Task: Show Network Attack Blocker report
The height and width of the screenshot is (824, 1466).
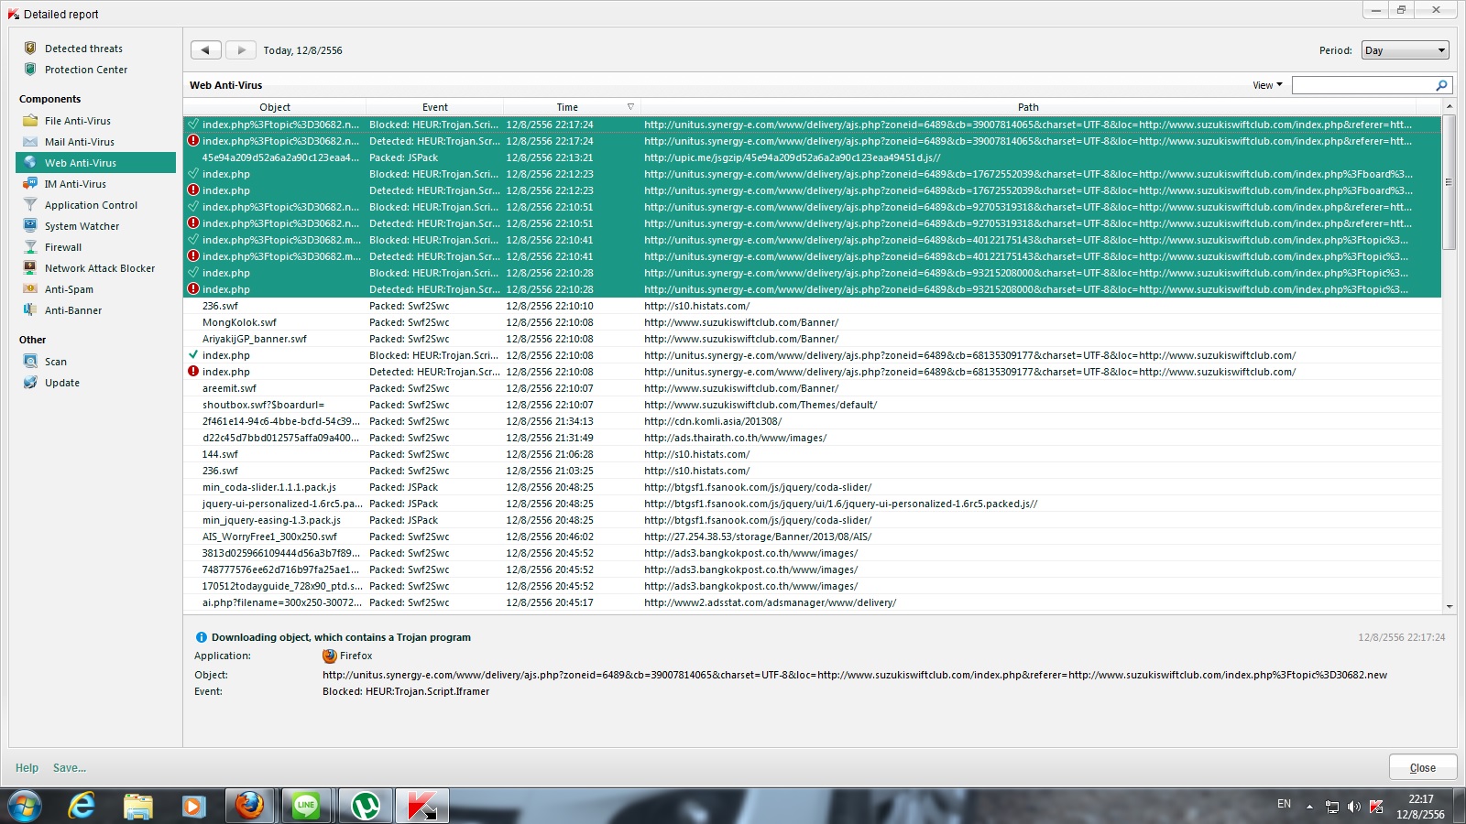Action: pyautogui.click(x=100, y=268)
